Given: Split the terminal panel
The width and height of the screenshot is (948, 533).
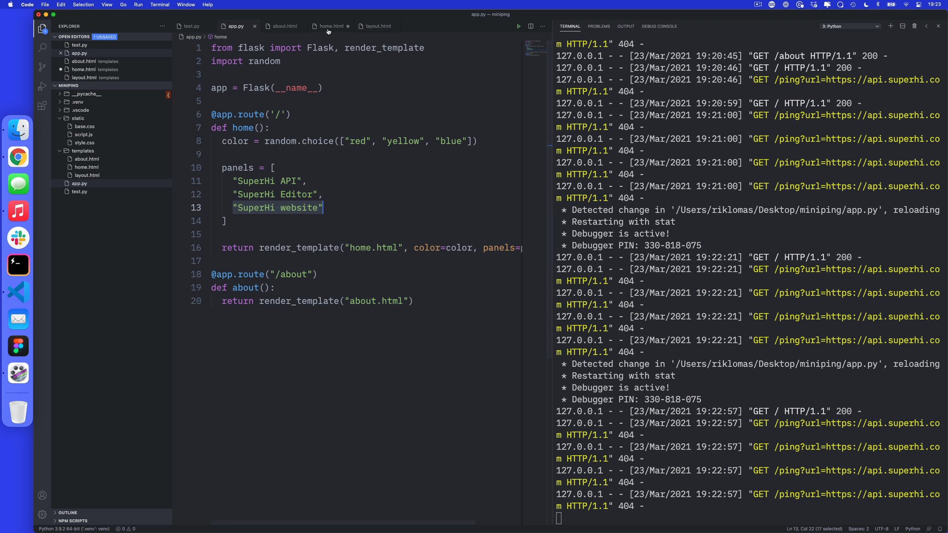Looking at the screenshot, I should 902,26.
